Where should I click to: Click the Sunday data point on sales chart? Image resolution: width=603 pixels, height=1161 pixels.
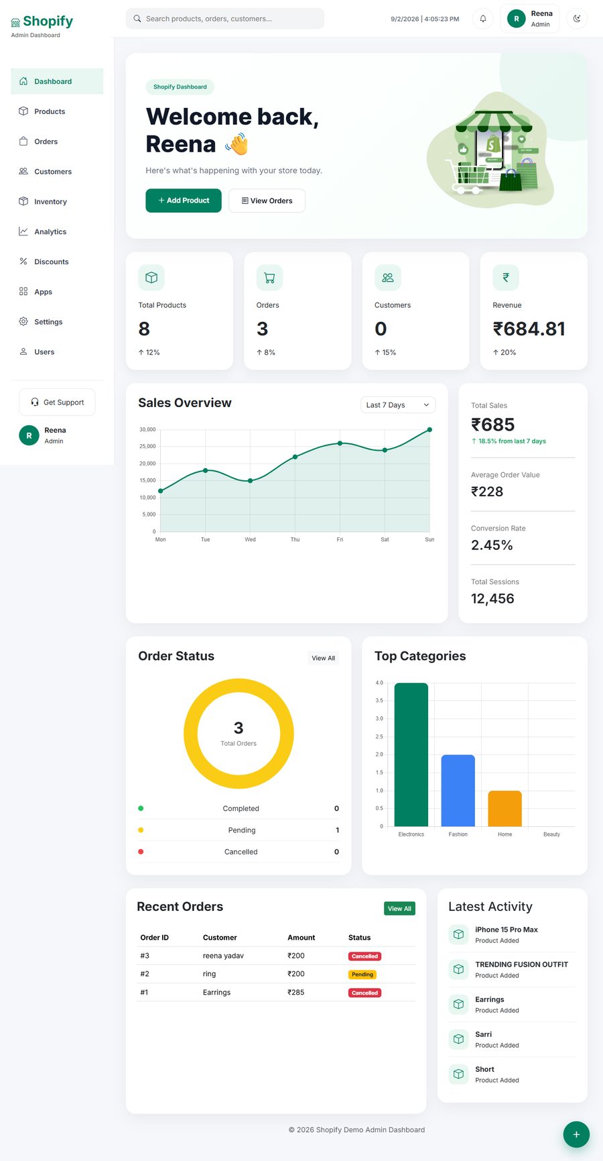(429, 429)
